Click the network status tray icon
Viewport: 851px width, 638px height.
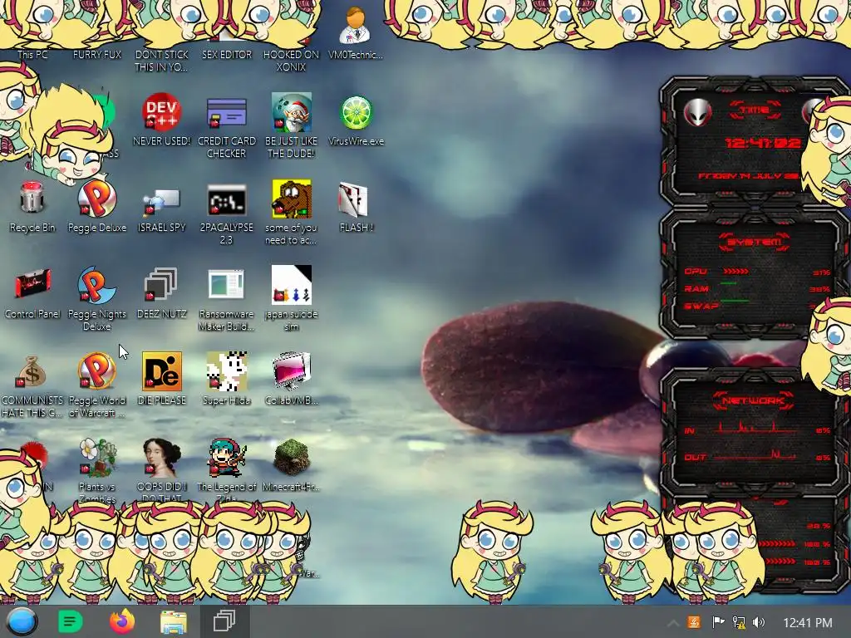point(738,622)
